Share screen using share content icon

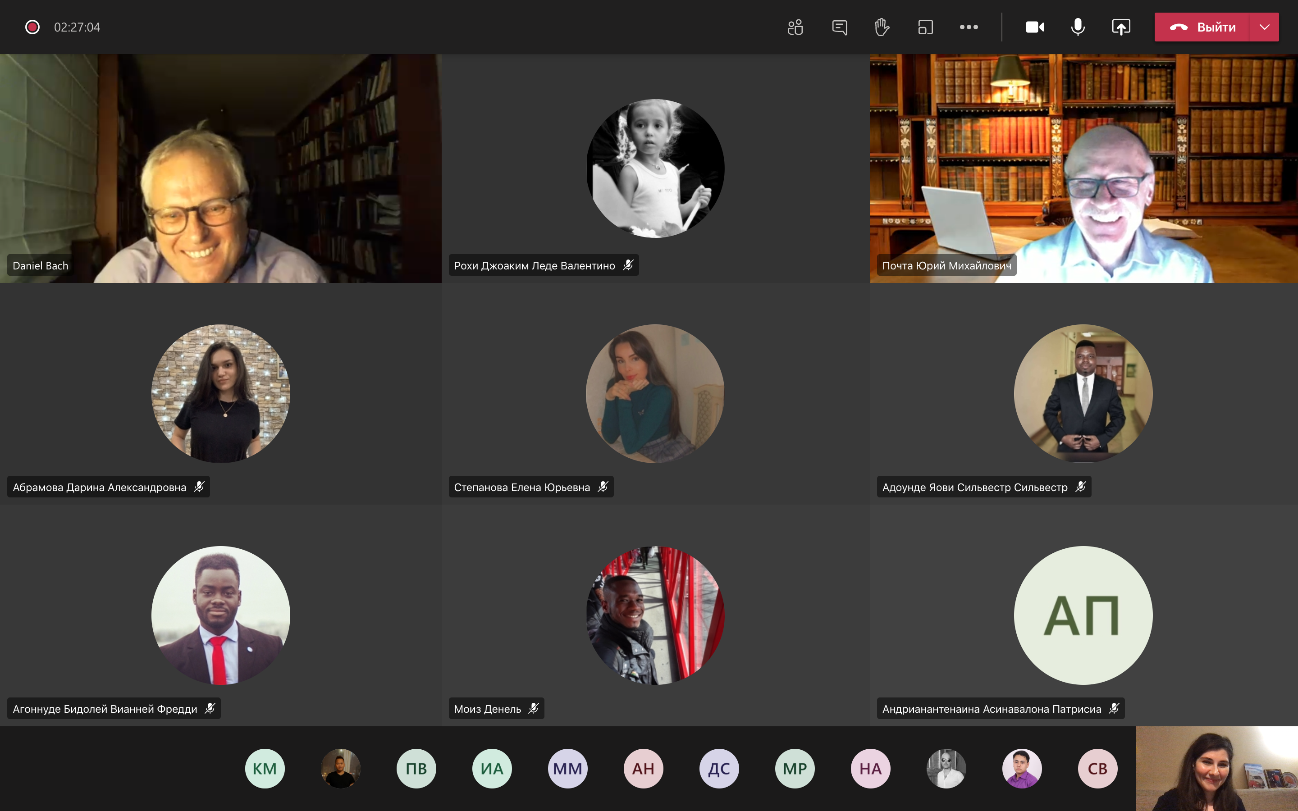1121,27
